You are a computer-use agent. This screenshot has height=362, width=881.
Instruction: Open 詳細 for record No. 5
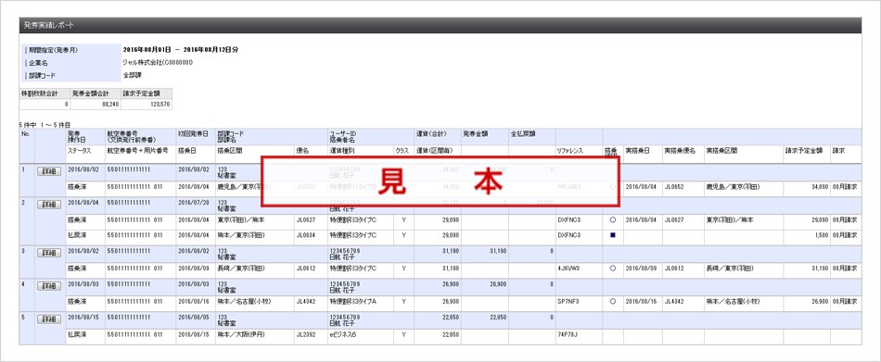[49, 319]
